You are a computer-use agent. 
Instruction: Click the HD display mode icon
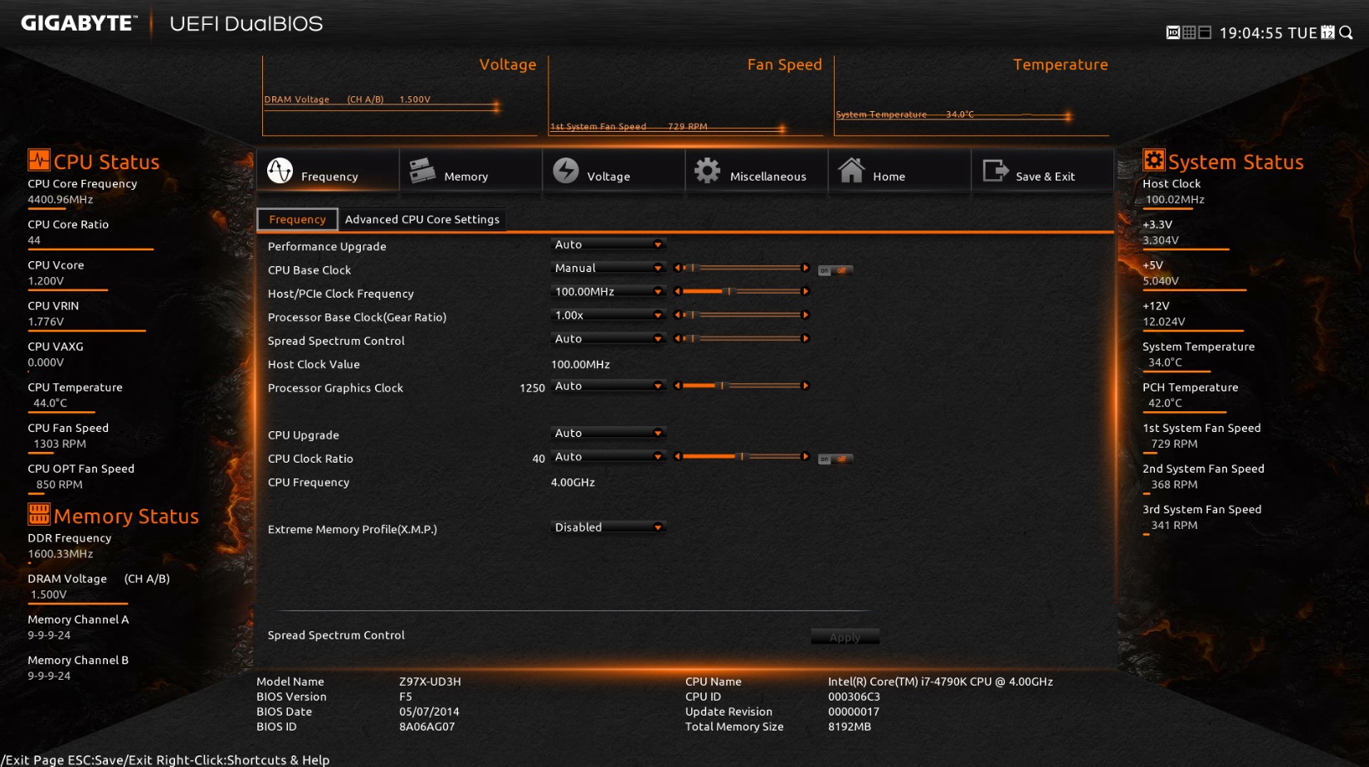tap(1172, 32)
